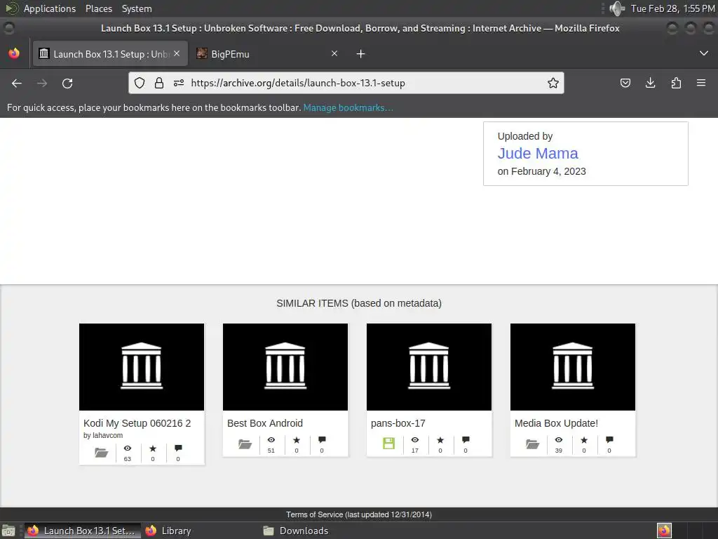The image size is (718, 539).
Task: Click the pans-box-17 title link
Action: point(398,423)
